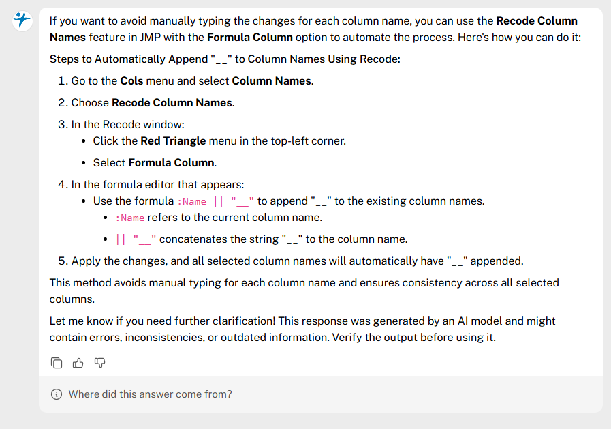This screenshot has width=611, height=429.
Task: Copy the response with the copy icon
Action: point(57,363)
